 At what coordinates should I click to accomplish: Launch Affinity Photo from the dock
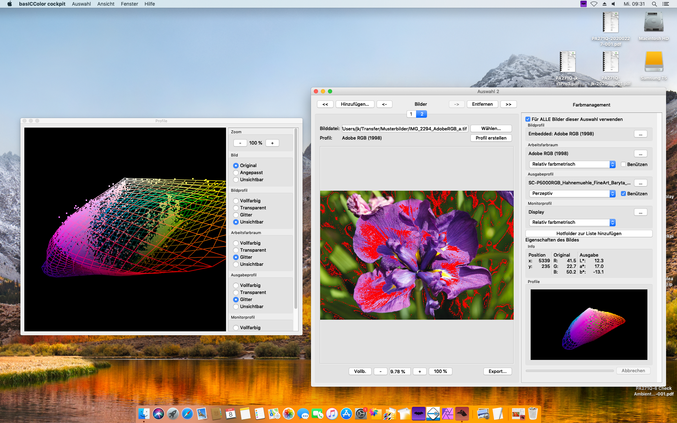(447, 413)
